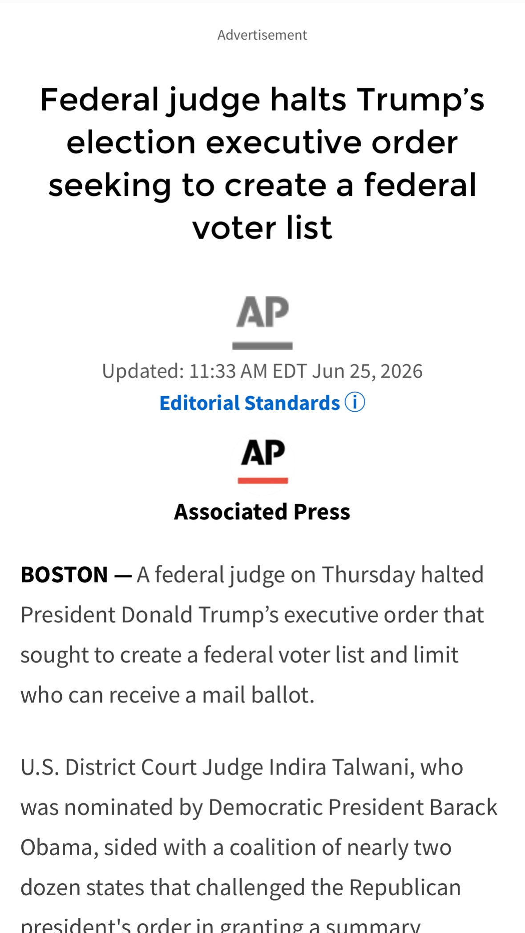Click the bold BOSTON dateline
Viewport: 525px width, 933px height.
[65, 575]
